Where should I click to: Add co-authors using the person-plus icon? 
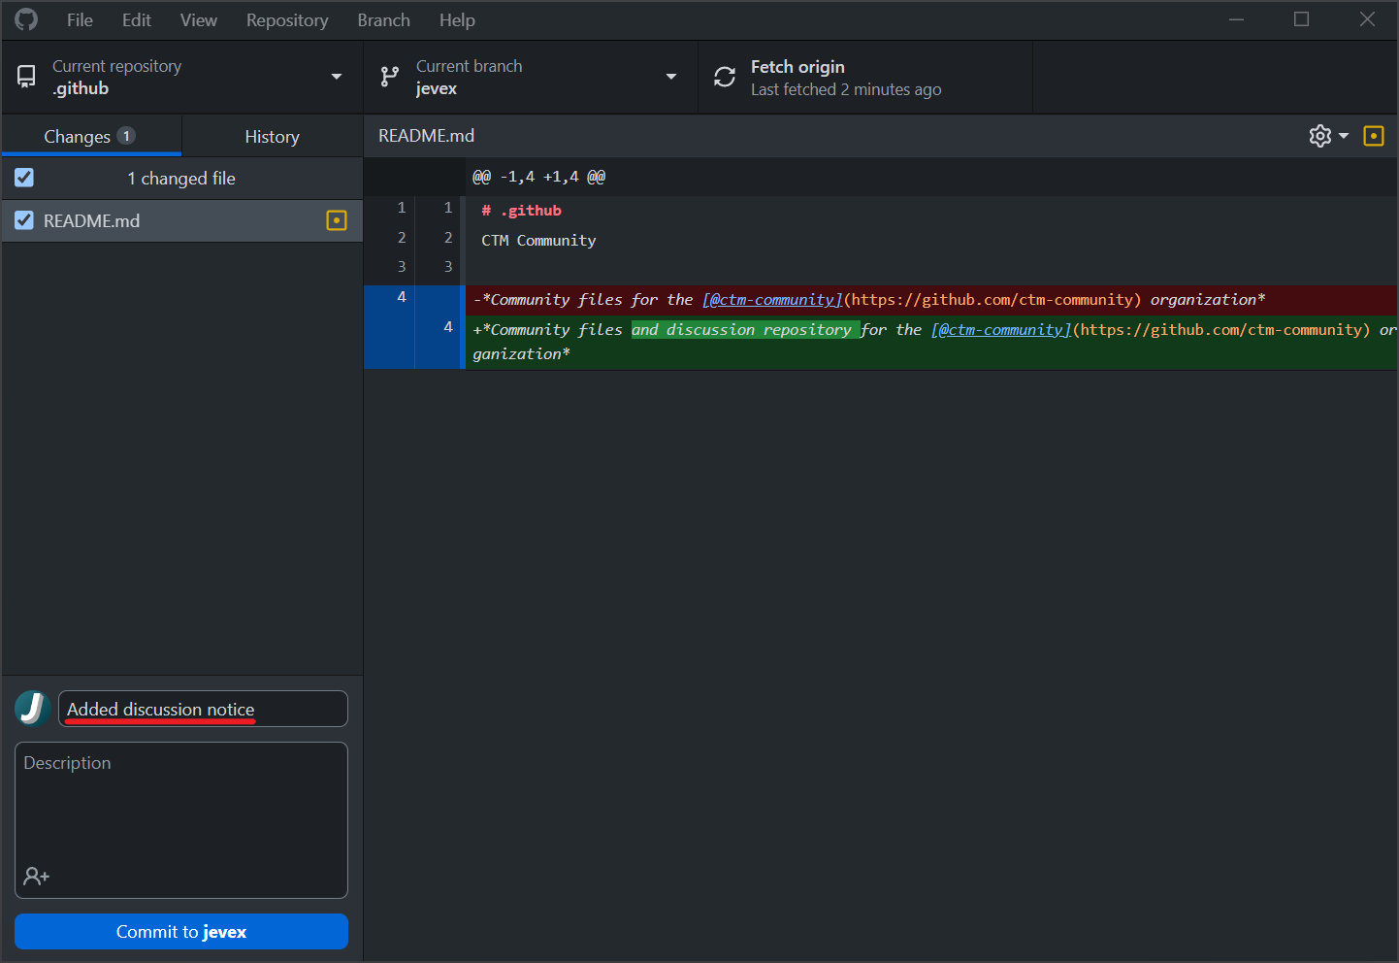37,876
